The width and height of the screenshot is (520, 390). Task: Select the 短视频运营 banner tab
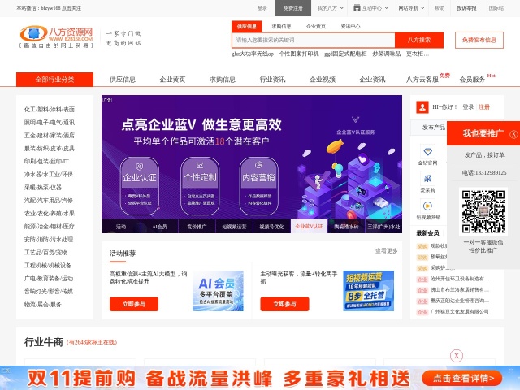click(235, 227)
